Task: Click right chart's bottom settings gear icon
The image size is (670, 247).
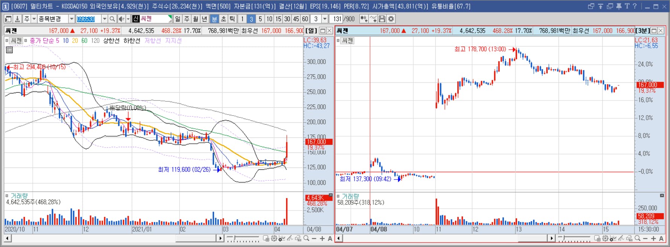Action: coord(605,238)
